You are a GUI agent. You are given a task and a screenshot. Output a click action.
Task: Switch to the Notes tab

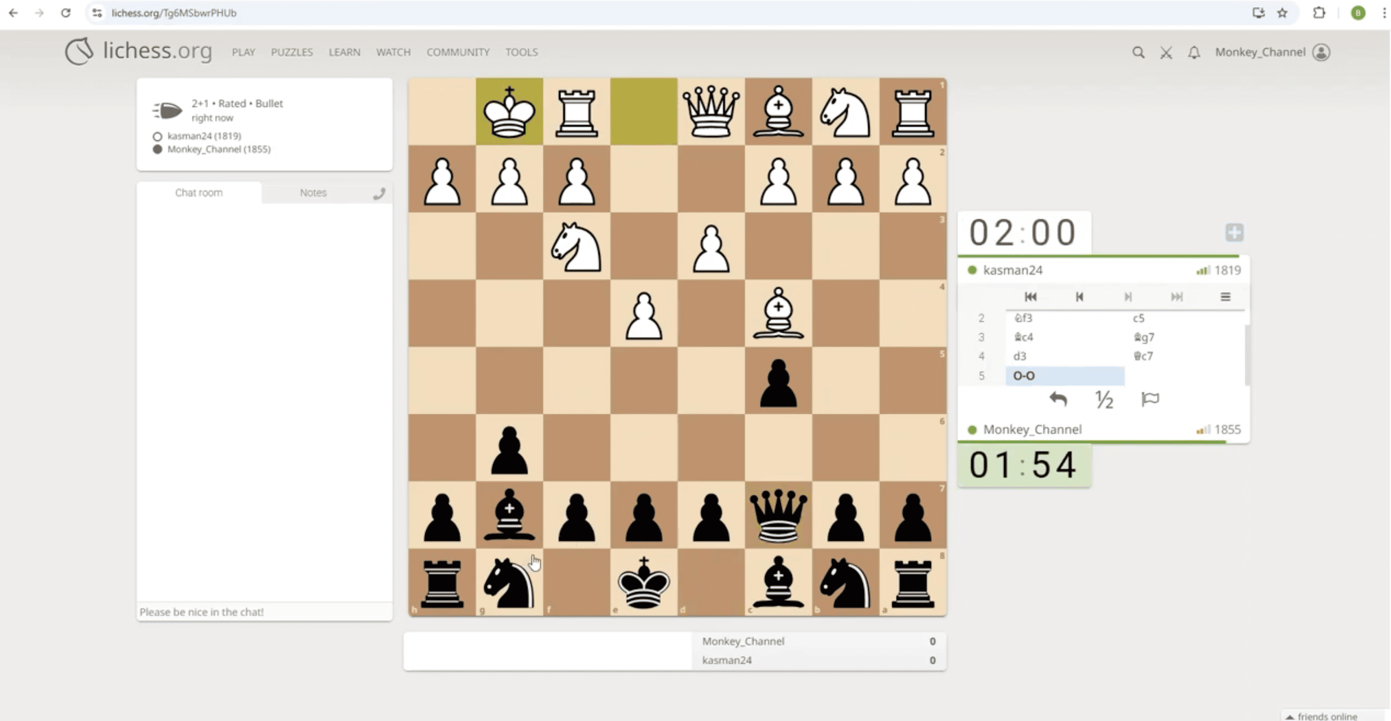tap(312, 192)
